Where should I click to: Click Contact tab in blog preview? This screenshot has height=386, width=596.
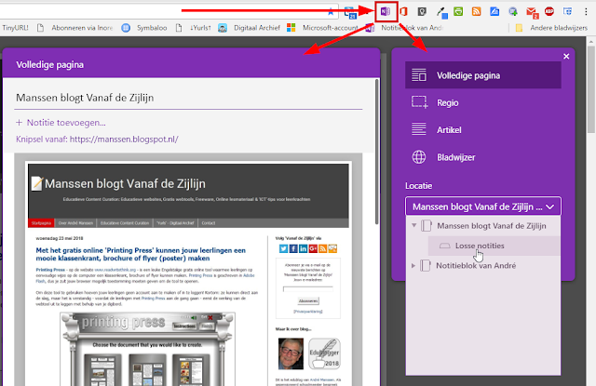coord(209,223)
